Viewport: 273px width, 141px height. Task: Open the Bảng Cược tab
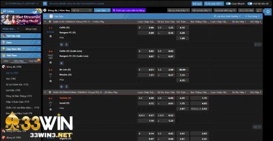[x=31, y=29]
